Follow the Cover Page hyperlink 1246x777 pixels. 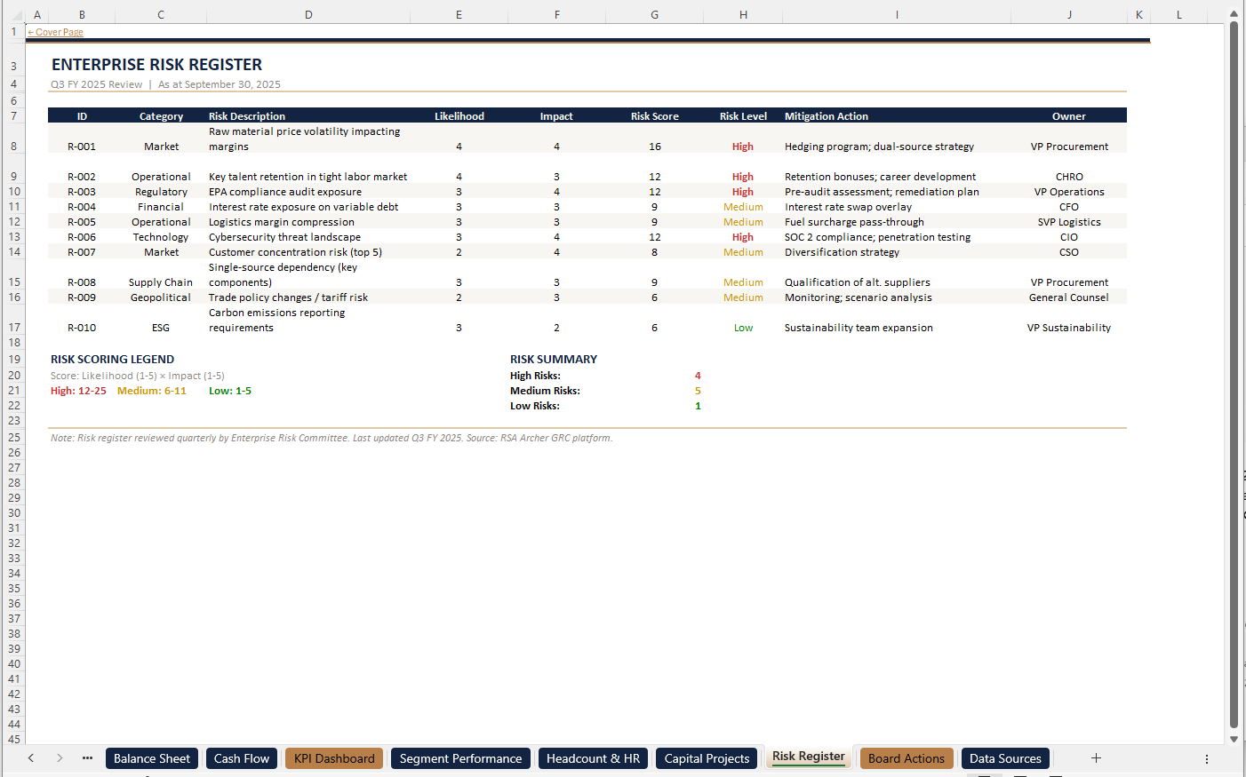[55, 31]
